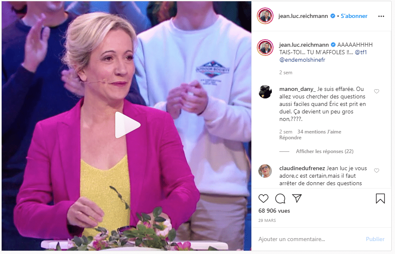Open the three-dot more options menu
Image resolution: width=395 pixels, height=254 pixels.
pos(381,16)
